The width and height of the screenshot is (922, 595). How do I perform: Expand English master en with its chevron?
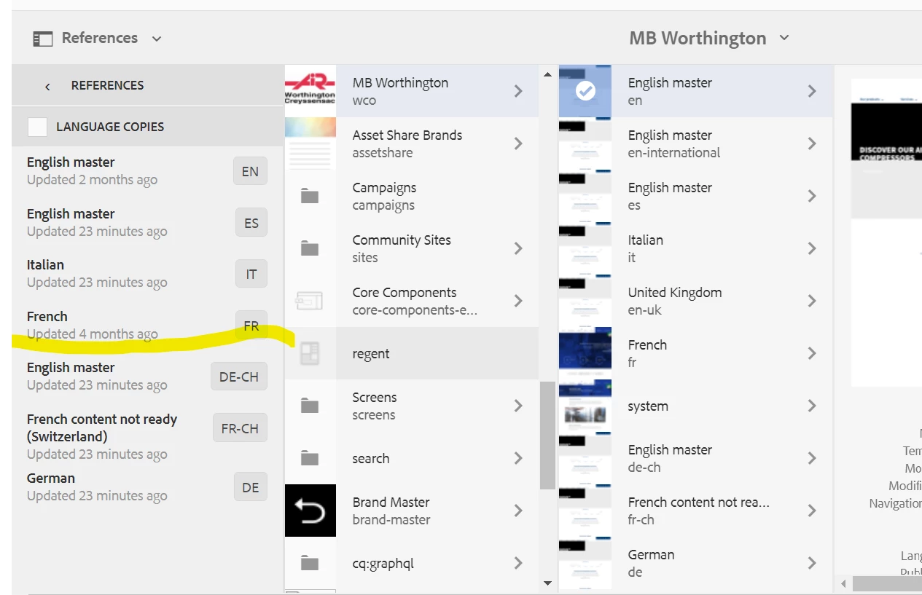click(x=812, y=91)
